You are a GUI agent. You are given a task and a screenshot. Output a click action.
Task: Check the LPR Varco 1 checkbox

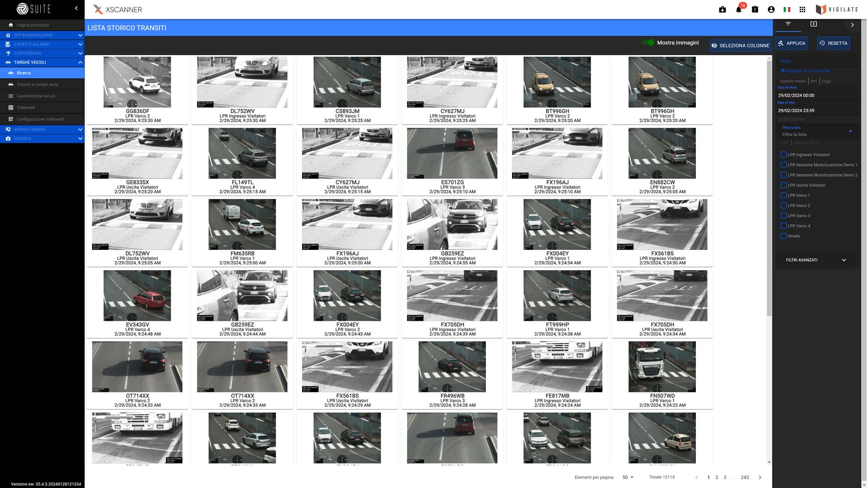point(783,195)
